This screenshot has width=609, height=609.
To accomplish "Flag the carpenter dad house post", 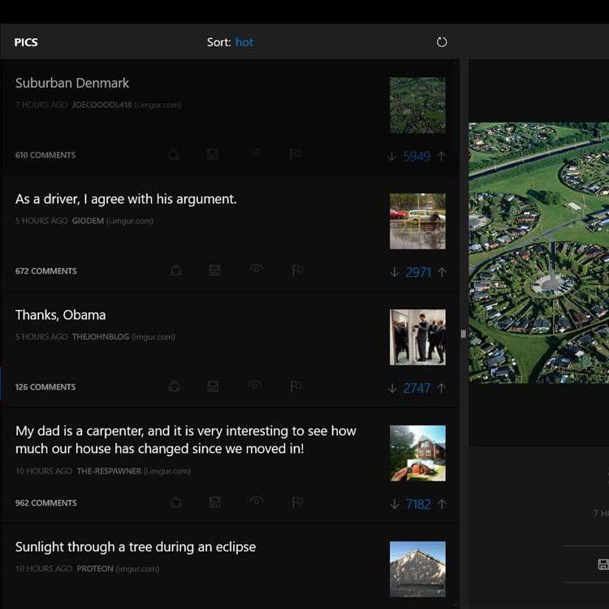I will [296, 503].
